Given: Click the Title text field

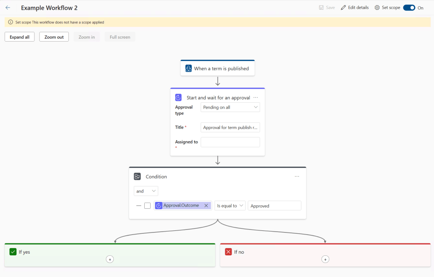Looking at the screenshot, I should (x=230, y=127).
